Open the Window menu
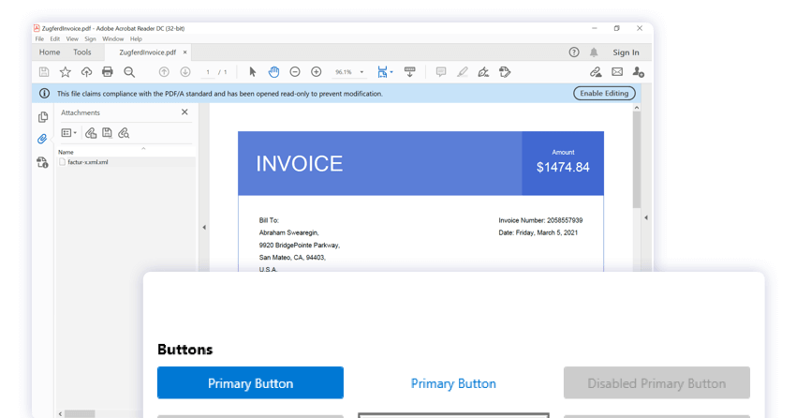 (112, 39)
